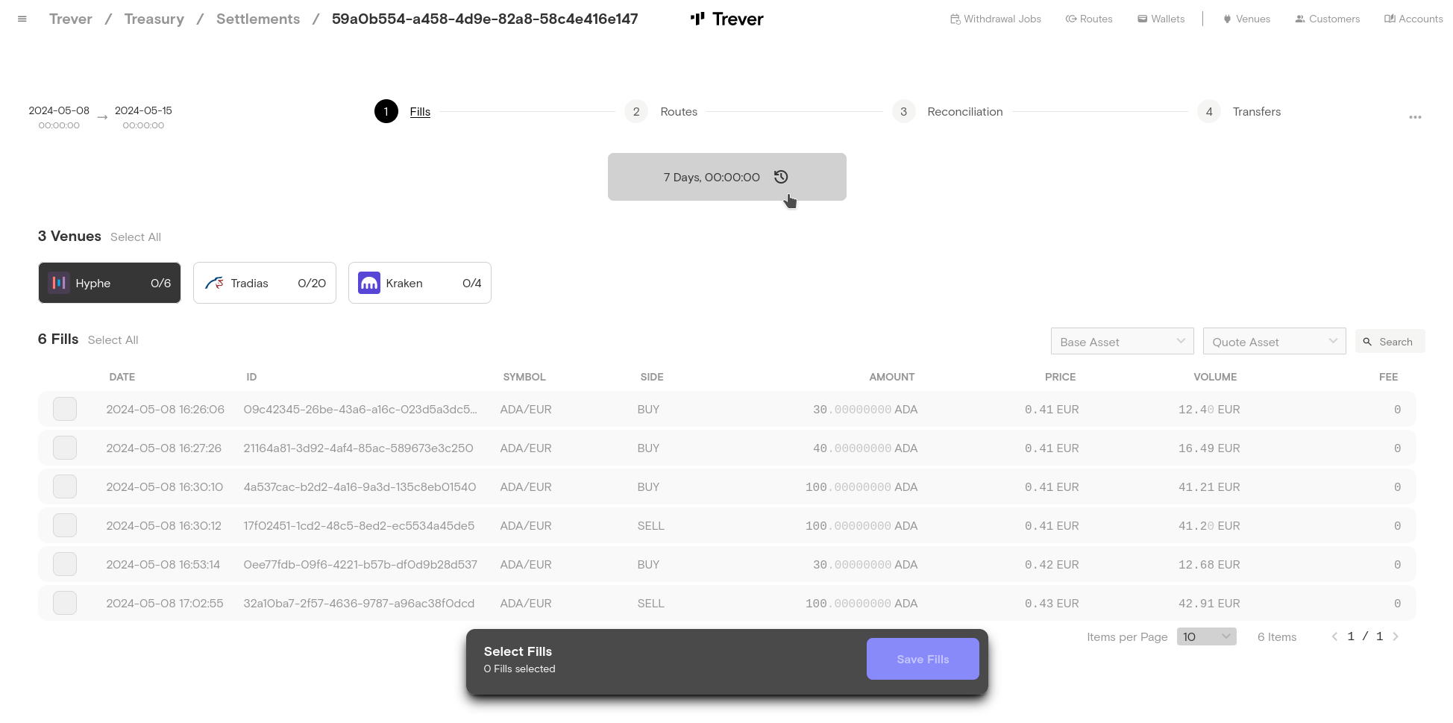Click the Search magnifier button

tap(1390, 342)
